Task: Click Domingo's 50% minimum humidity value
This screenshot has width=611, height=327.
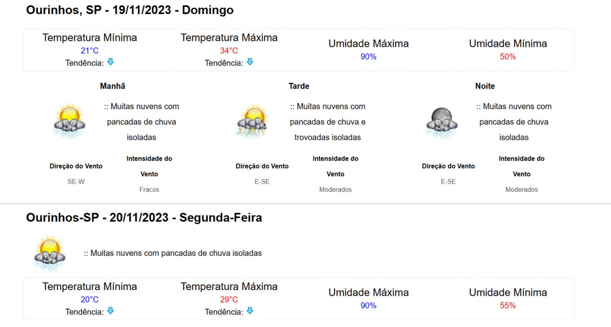Action: (508, 57)
